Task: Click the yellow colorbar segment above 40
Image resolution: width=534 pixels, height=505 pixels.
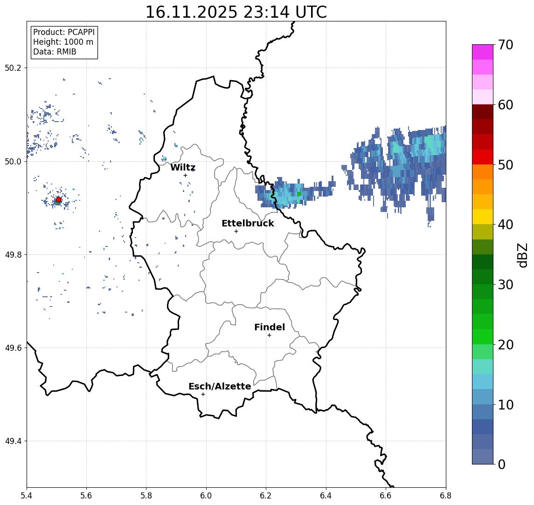Action: pos(483,217)
